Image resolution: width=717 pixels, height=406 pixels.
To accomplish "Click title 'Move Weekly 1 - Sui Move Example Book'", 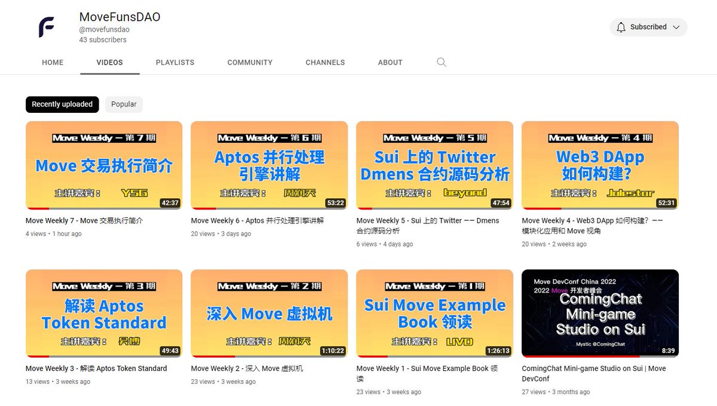I will [427, 374].
